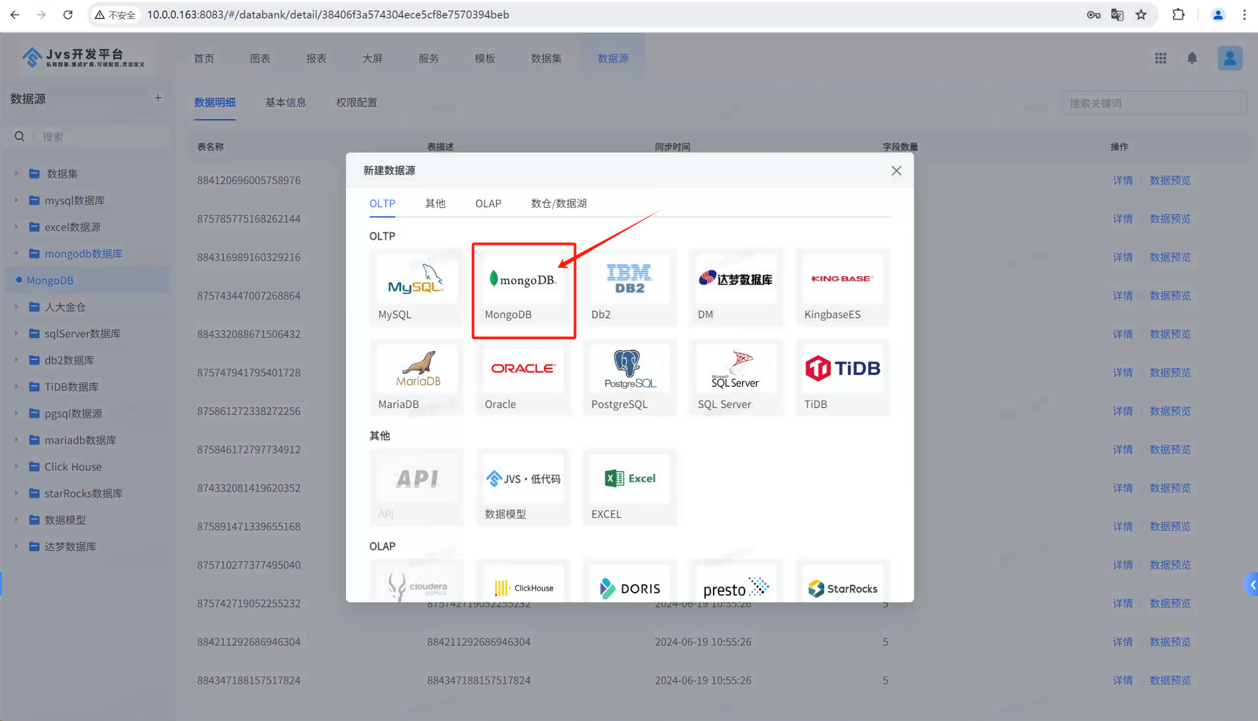Choose the PostgreSQL datasource tile
This screenshot has width=1258, height=721.
tap(629, 378)
